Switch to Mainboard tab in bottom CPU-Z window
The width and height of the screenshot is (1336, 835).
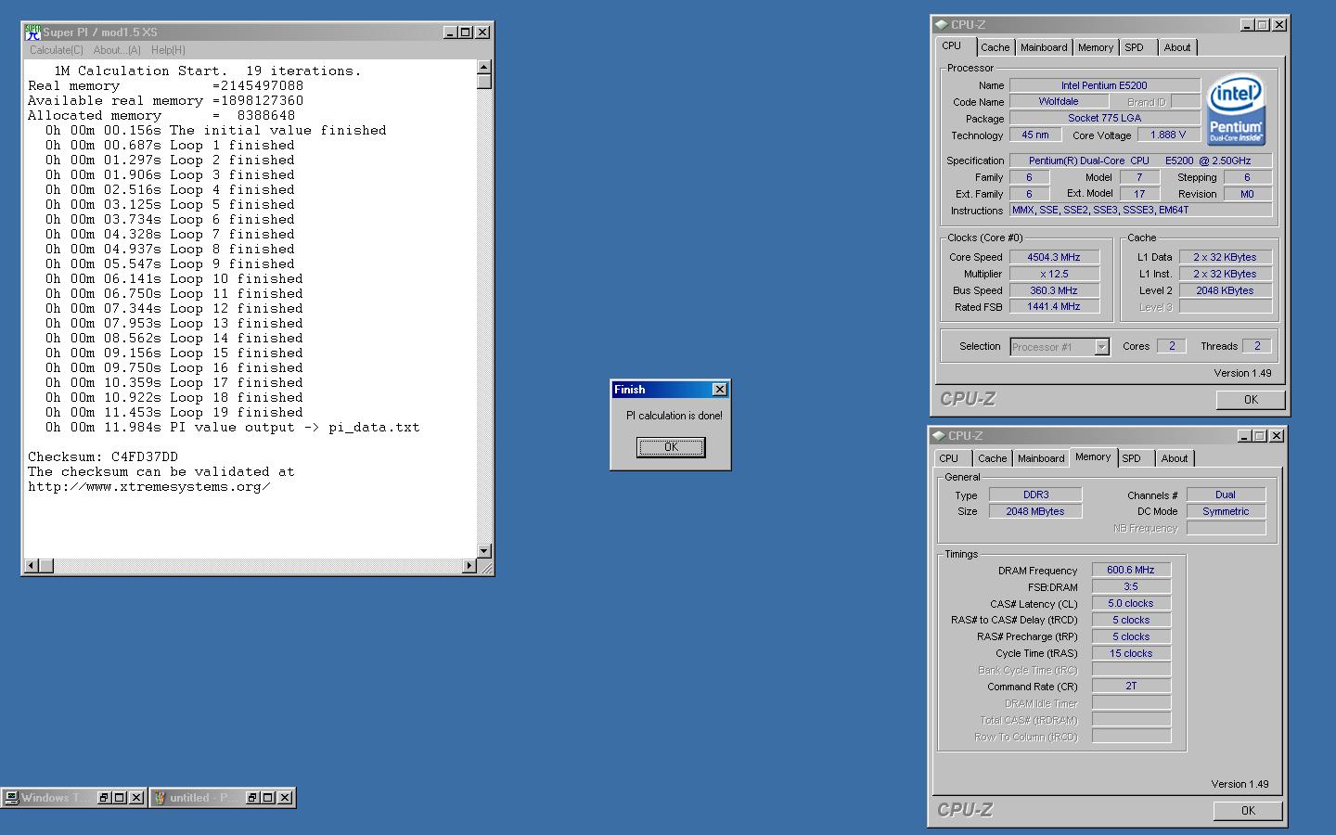[1040, 458]
